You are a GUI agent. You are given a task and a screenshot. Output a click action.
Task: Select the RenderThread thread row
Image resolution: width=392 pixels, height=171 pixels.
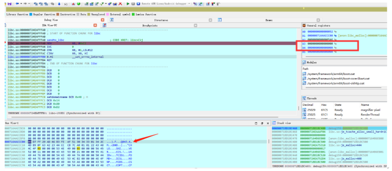click(344, 115)
